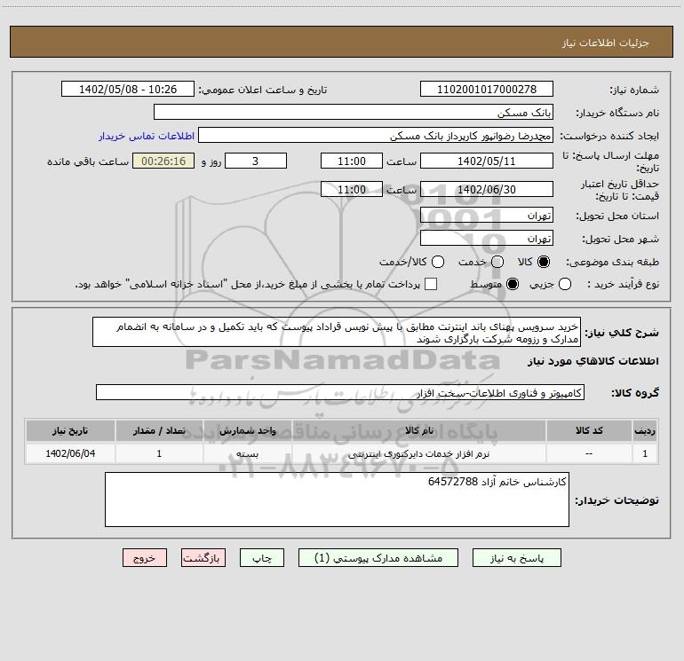Click the توضیحات خریدار text area
684x661 pixels.
[x=337, y=500]
